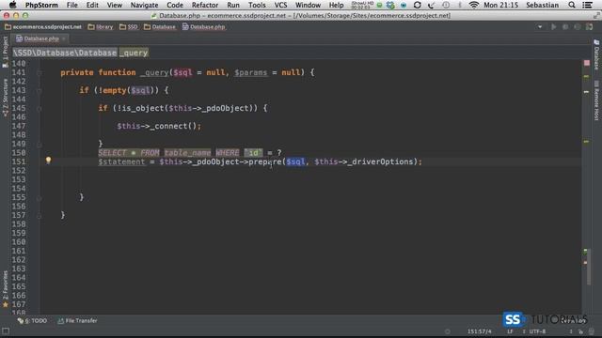Image resolution: width=602 pixels, height=338 pixels.
Task: Open the run configuration dropdown arrow
Action: point(540,27)
